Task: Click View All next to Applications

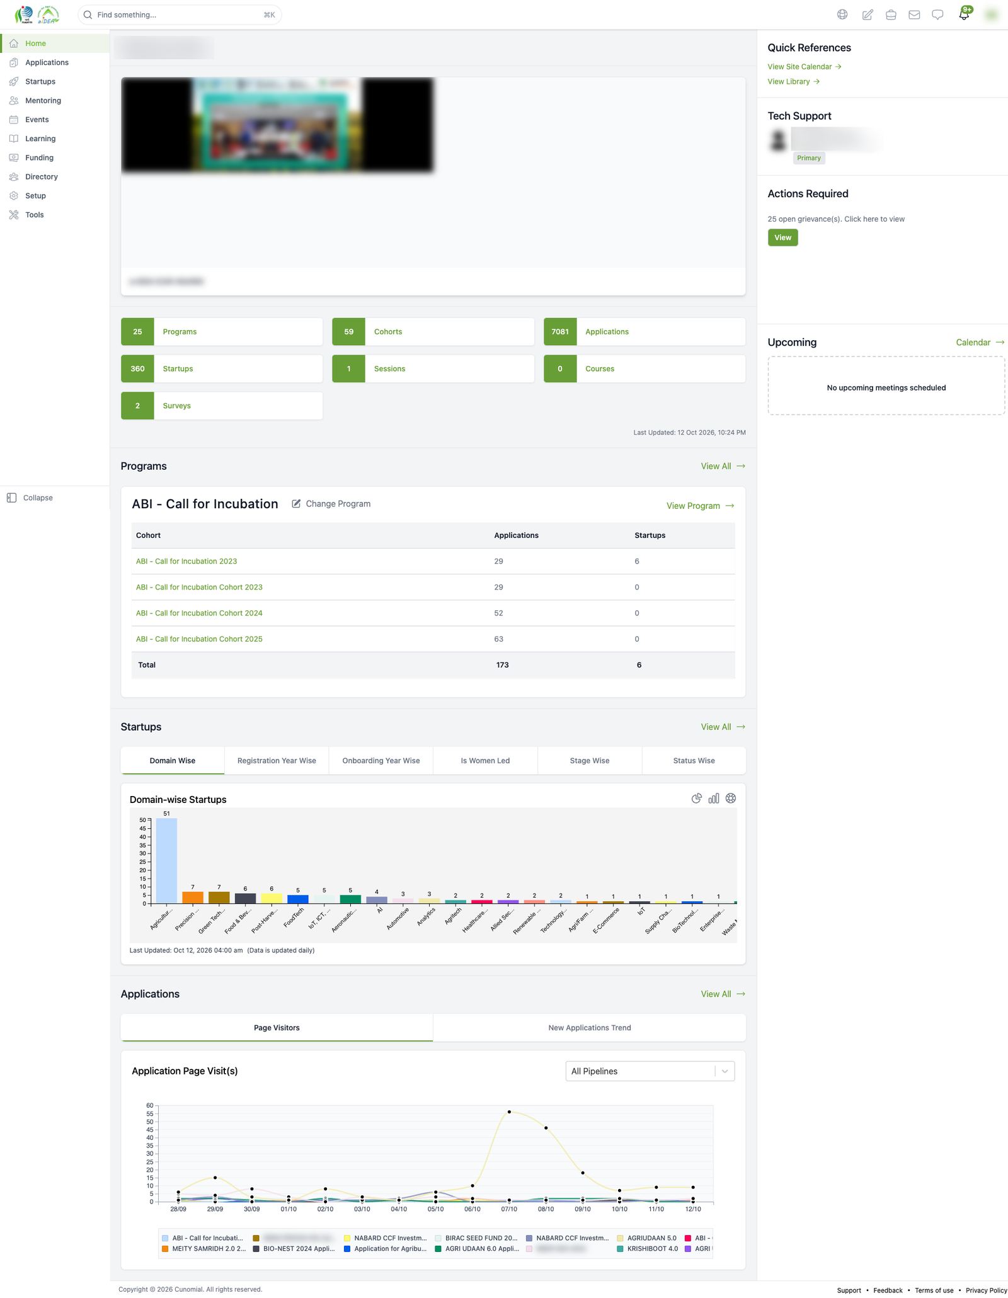Action: [x=723, y=994]
